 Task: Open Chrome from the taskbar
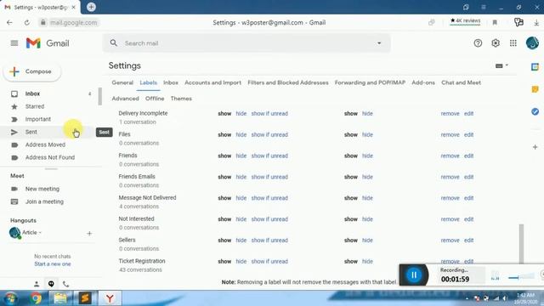pos(36,298)
